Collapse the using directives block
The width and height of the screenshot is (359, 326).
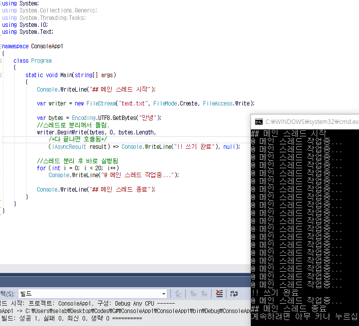[1, 3]
